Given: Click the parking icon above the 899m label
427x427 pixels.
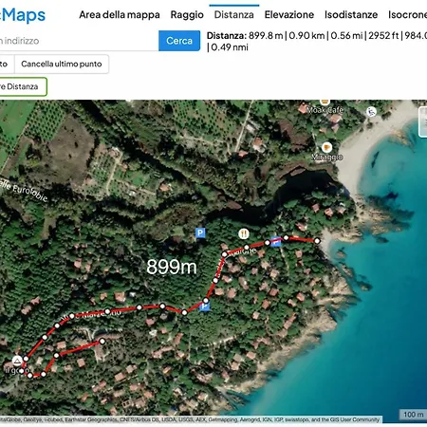Looking at the screenshot, I should click(200, 233).
